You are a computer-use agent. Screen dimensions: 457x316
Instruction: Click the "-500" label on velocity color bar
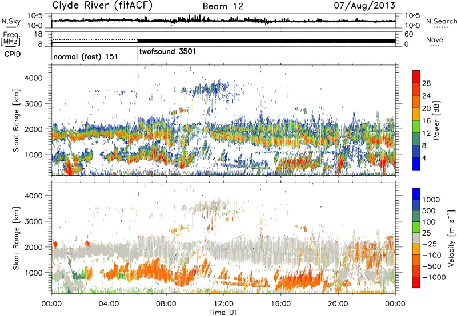point(432,266)
